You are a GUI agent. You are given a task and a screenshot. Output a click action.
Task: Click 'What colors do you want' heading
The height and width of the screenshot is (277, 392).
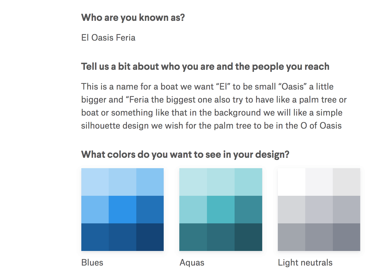coord(185,154)
